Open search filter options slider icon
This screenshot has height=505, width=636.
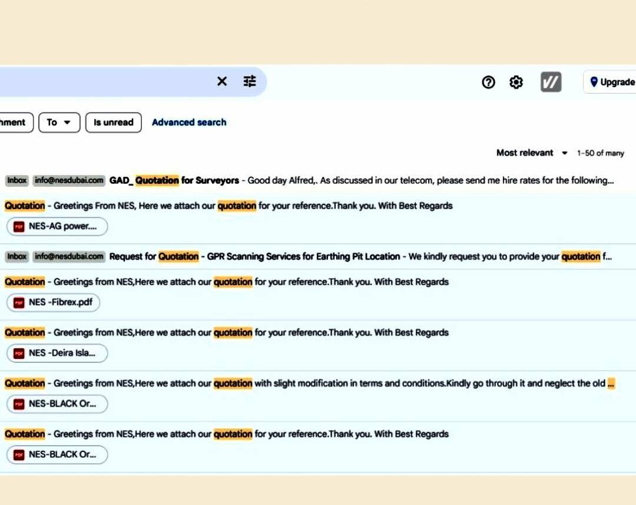pos(250,81)
